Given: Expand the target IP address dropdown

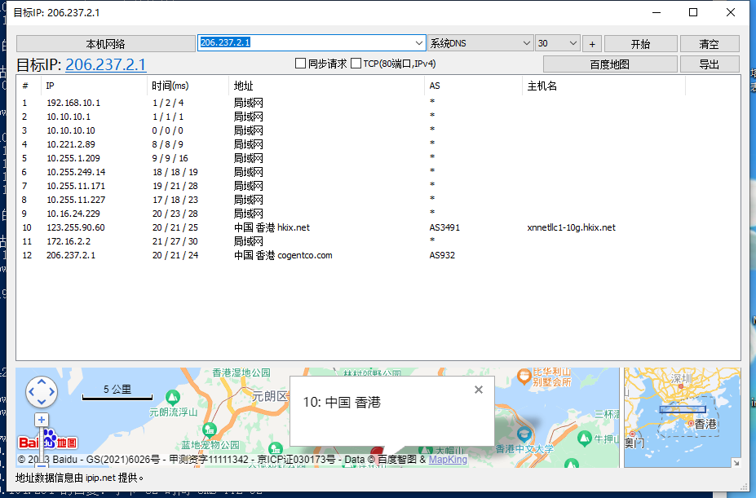Looking at the screenshot, I should [x=419, y=43].
